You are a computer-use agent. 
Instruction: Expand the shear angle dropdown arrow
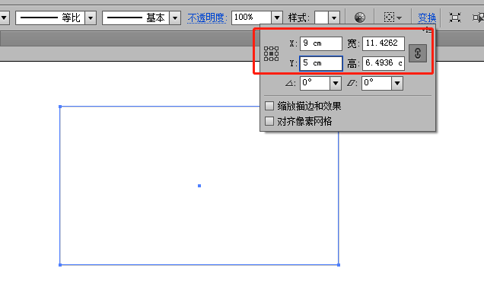tap(397, 83)
